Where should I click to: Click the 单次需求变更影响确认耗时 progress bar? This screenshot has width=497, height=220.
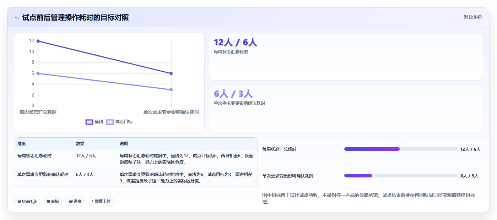(x=401, y=176)
